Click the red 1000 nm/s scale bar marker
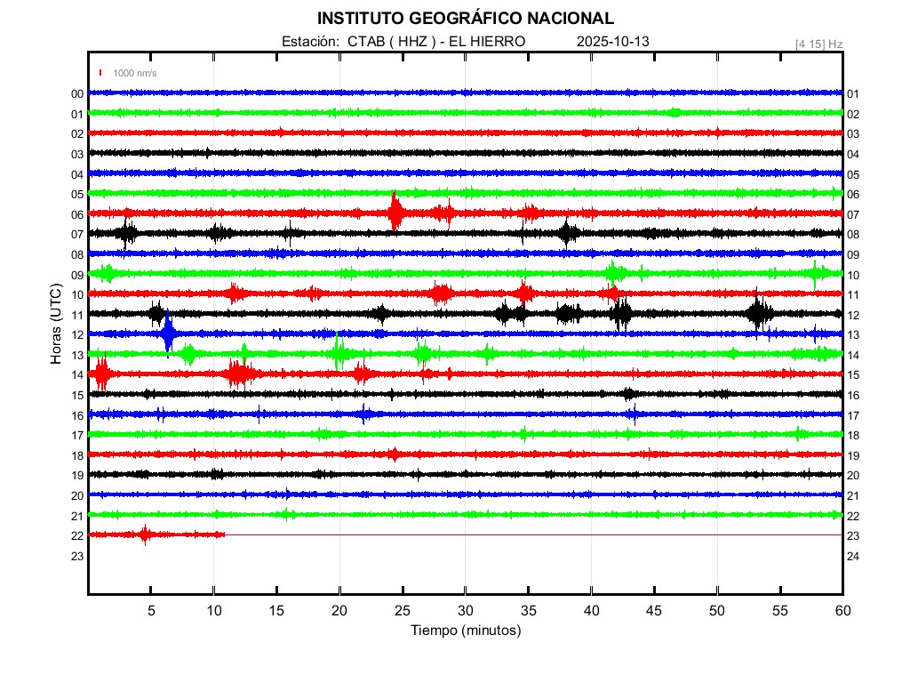The image size is (910, 683). 101,73
